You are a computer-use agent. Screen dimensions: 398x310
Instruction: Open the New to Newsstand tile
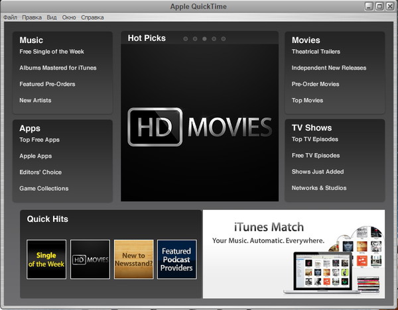click(133, 259)
